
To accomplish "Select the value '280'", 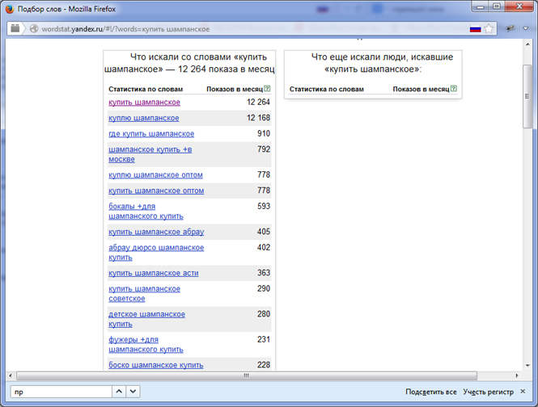I will 264,314.
